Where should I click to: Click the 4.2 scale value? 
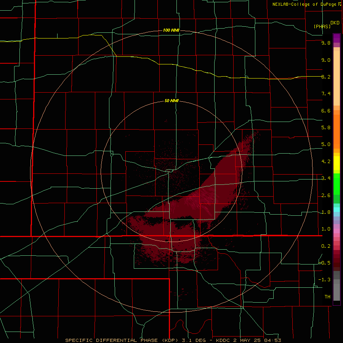(326, 162)
